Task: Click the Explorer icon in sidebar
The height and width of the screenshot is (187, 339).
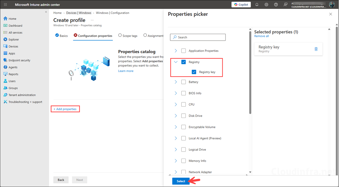Action: coord(5,39)
